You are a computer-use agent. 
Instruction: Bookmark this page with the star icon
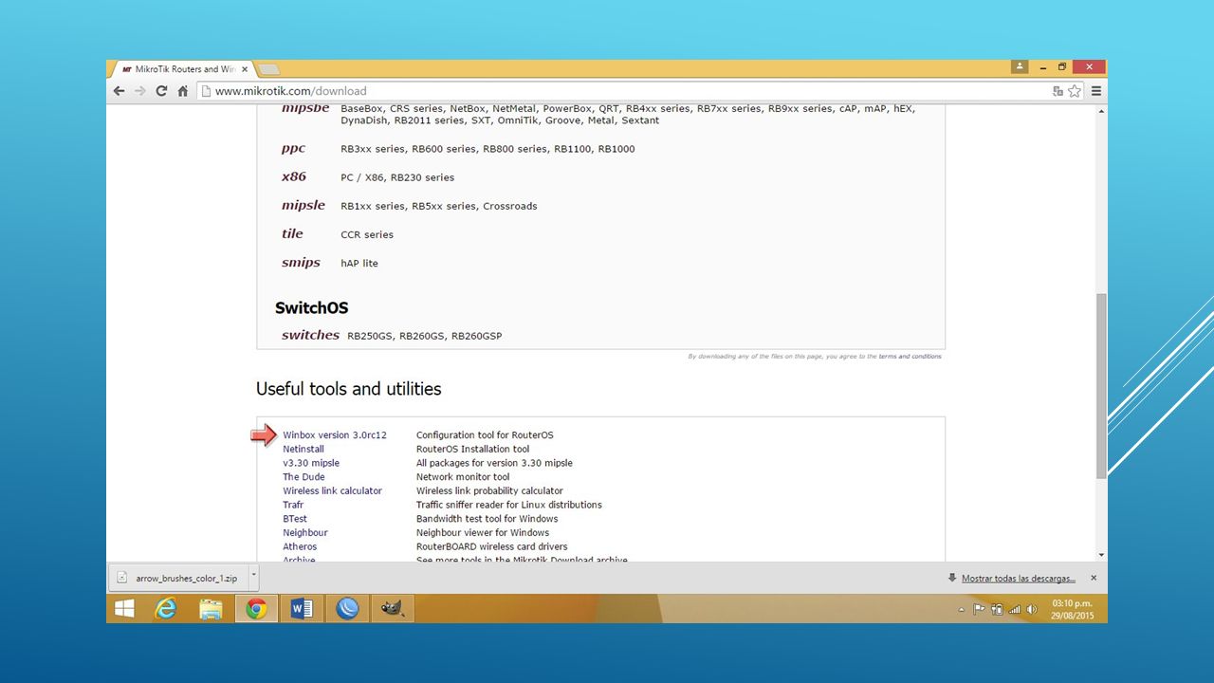[x=1075, y=91]
